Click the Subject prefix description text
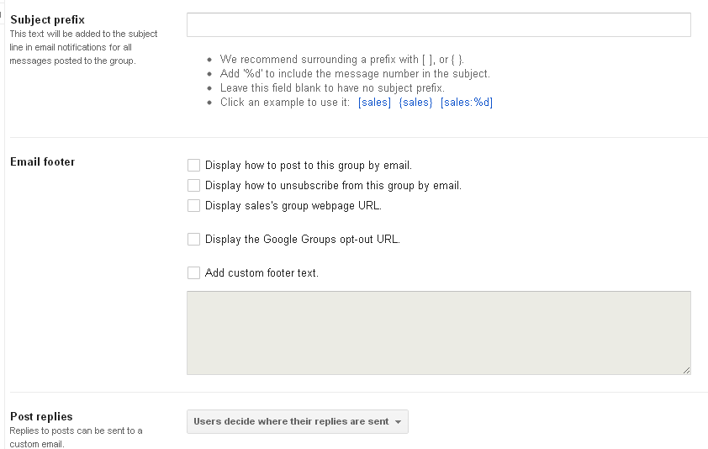Viewport: 708px width, 449px height. click(x=83, y=47)
